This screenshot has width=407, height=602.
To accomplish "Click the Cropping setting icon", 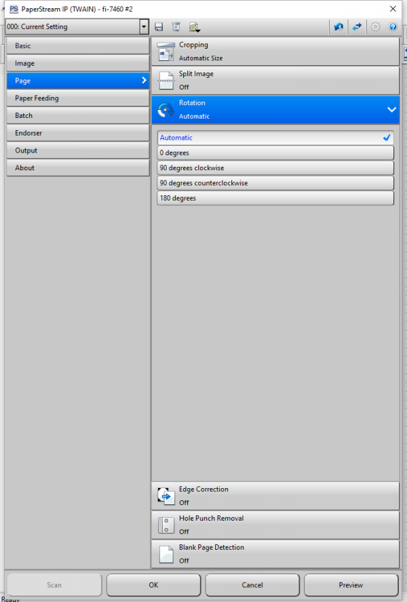I will 166,52.
